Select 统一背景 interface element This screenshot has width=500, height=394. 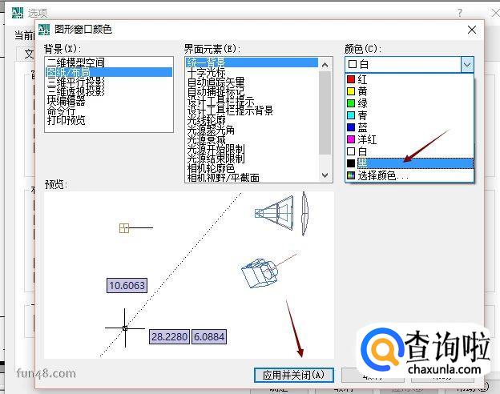[x=207, y=62]
